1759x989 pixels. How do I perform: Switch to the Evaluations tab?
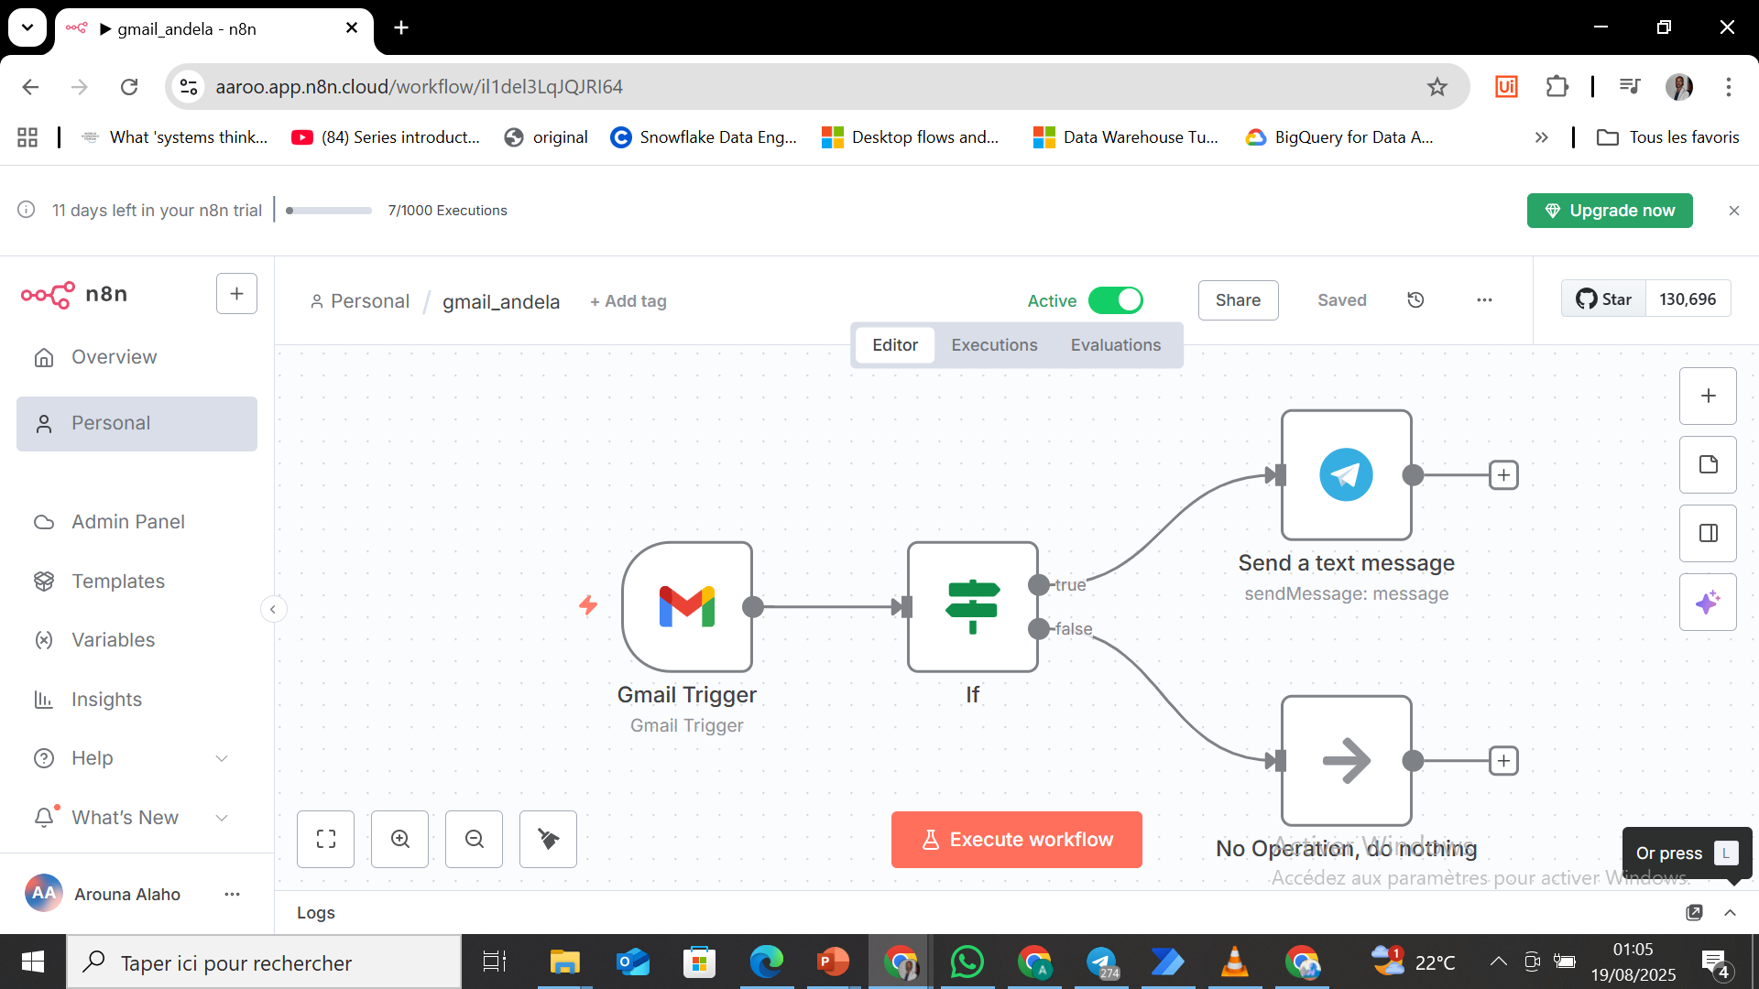pos(1115,345)
